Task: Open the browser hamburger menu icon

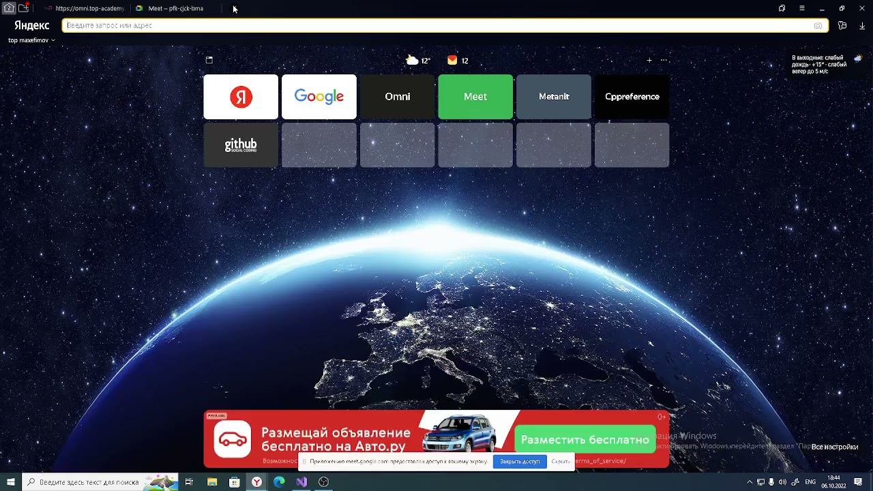Action: [x=802, y=8]
